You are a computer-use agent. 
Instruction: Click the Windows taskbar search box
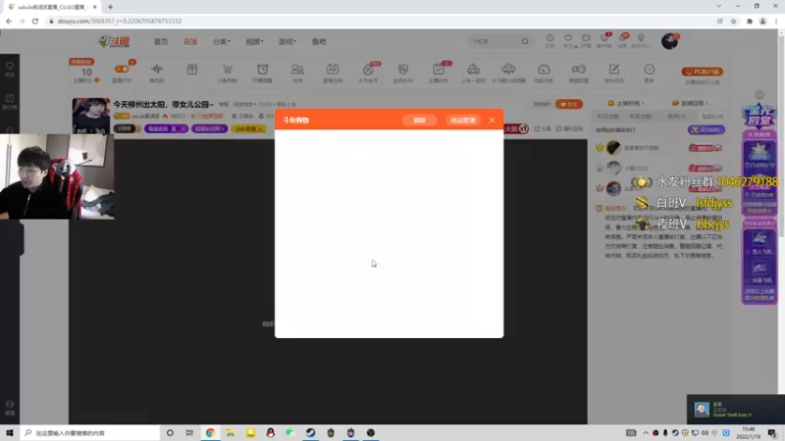coord(90,432)
